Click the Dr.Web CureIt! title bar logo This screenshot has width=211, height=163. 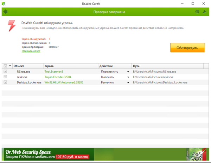point(4,4)
